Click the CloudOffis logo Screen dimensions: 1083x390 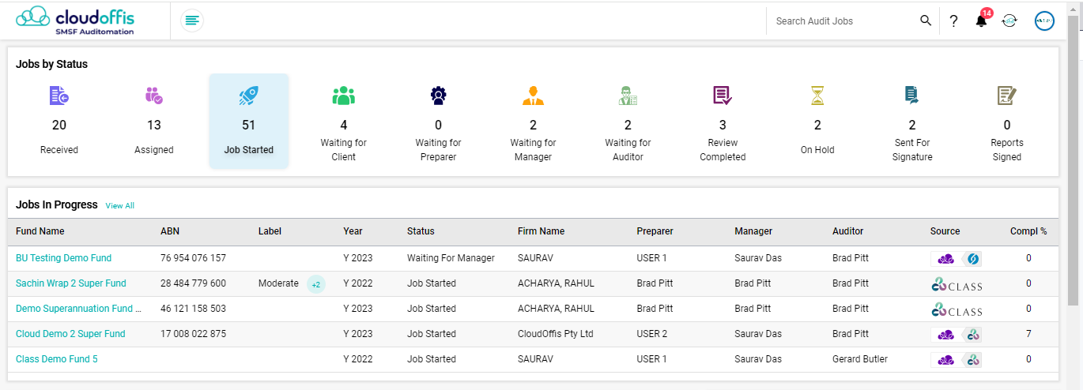[x=75, y=21]
